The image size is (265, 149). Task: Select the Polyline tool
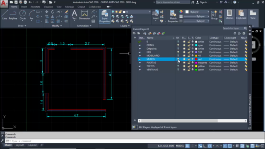click(13, 15)
